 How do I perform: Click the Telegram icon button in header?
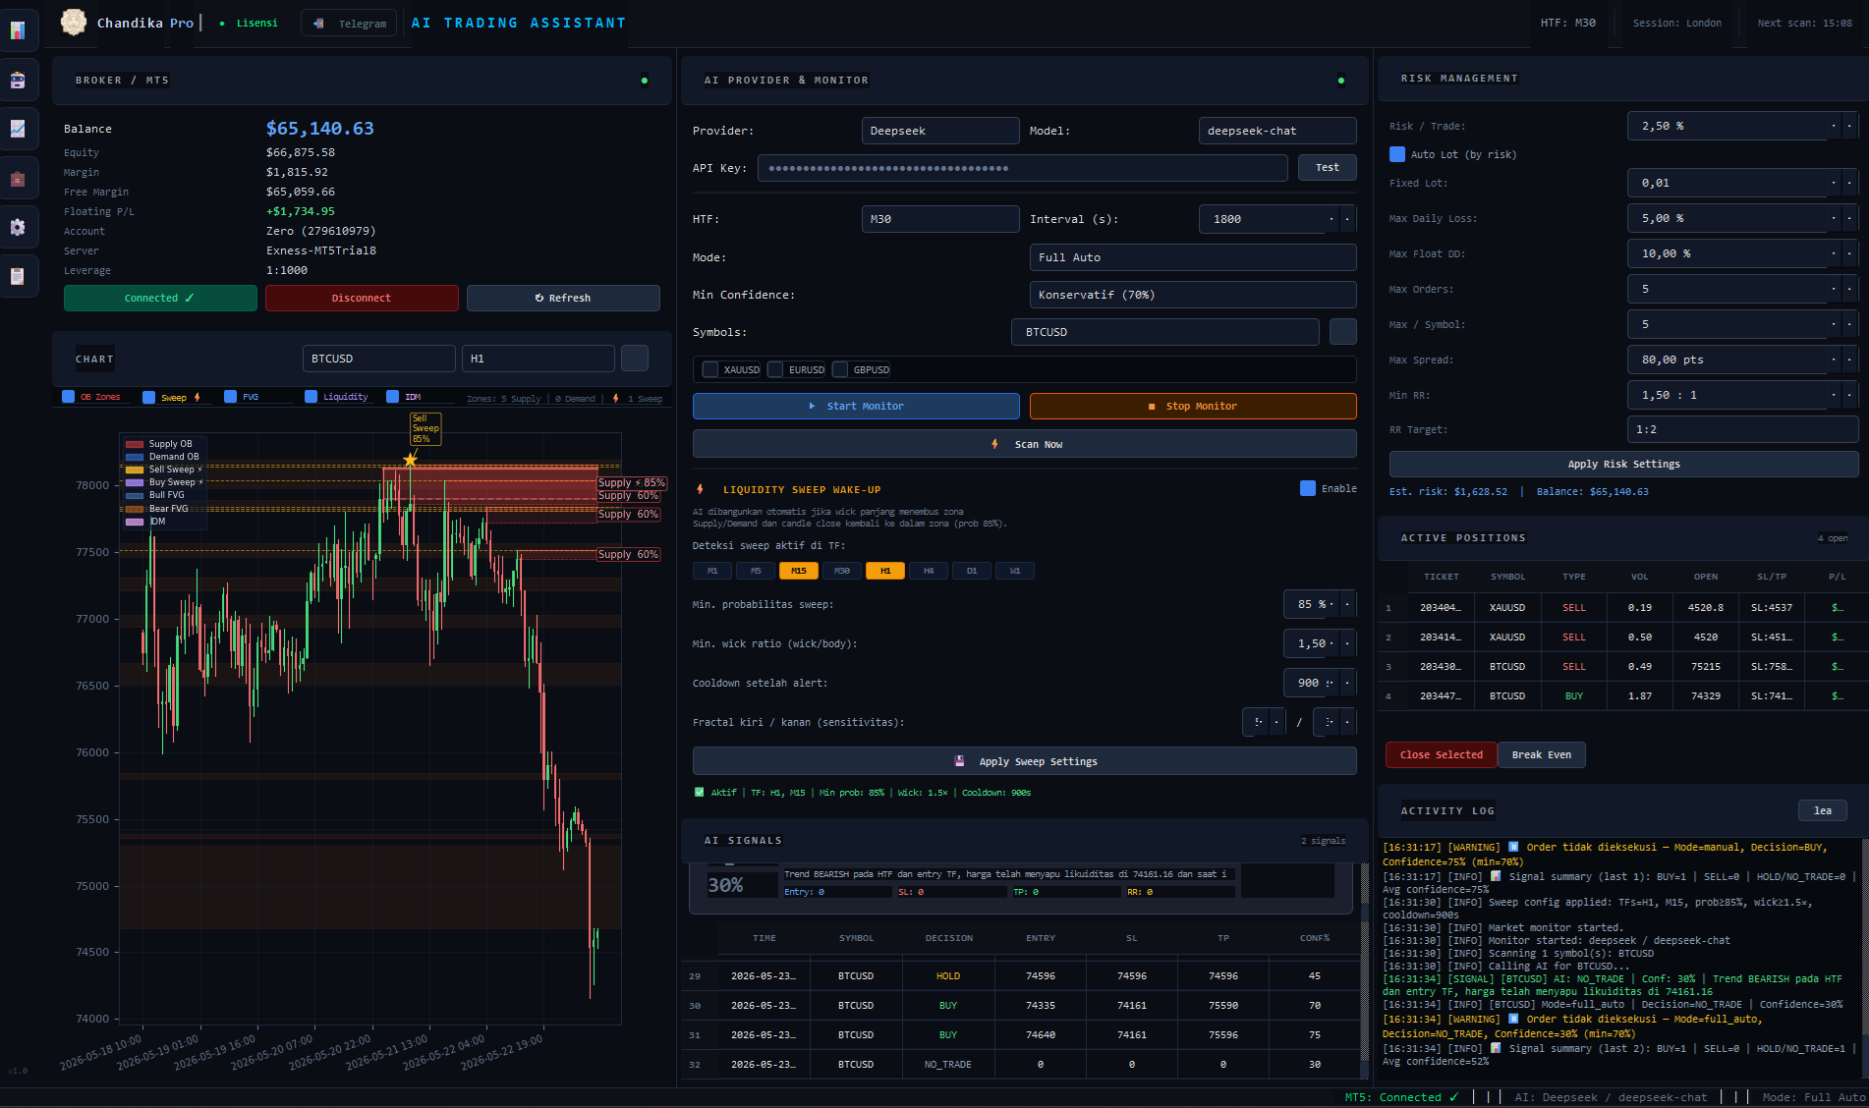350,23
